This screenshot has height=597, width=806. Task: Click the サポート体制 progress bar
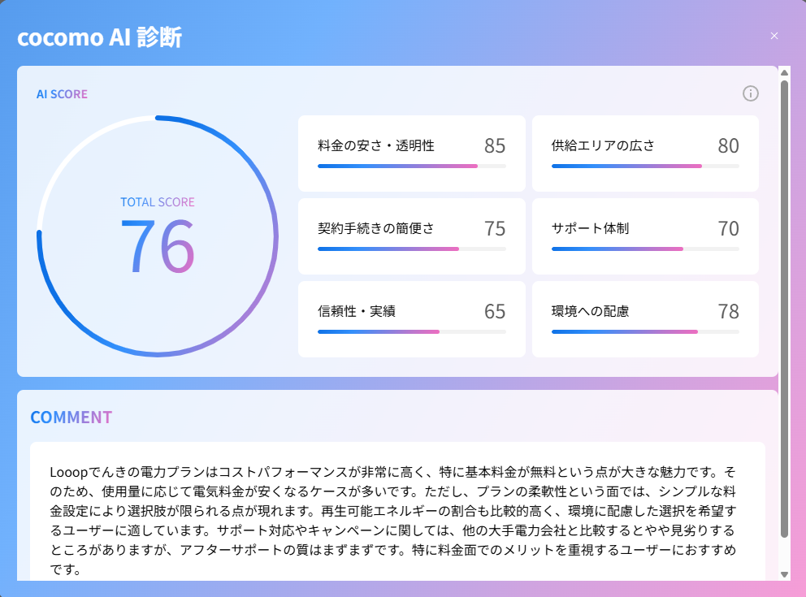pyautogui.click(x=645, y=249)
